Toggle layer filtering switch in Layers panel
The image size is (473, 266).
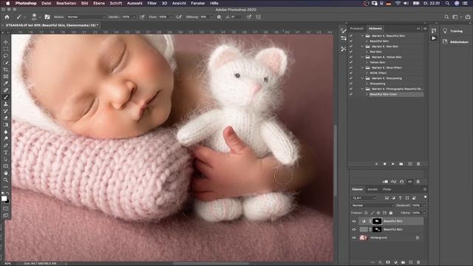426,197
